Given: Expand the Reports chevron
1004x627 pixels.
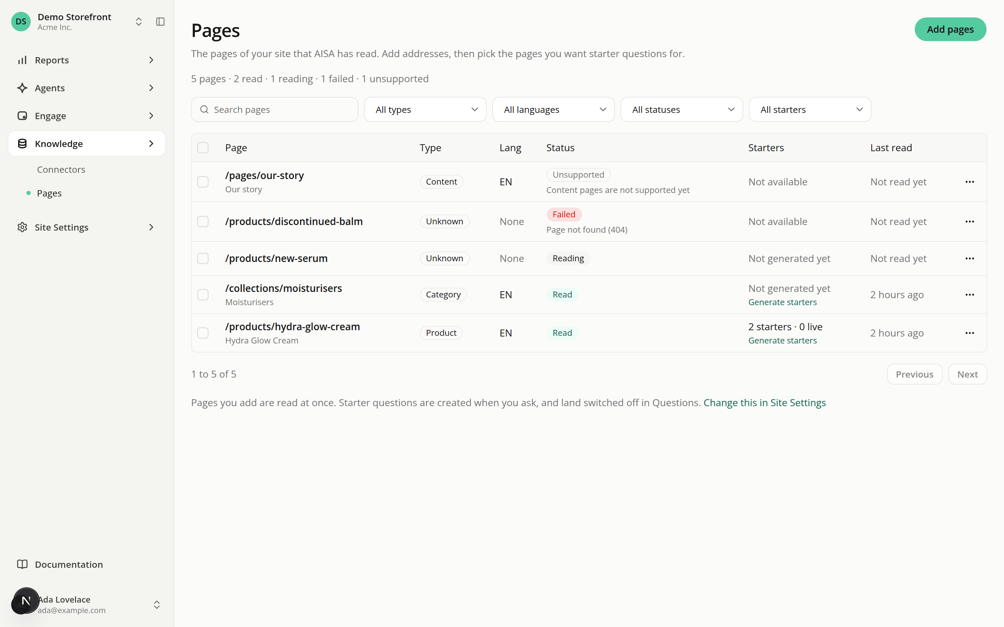Looking at the screenshot, I should (x=151, y=60).
